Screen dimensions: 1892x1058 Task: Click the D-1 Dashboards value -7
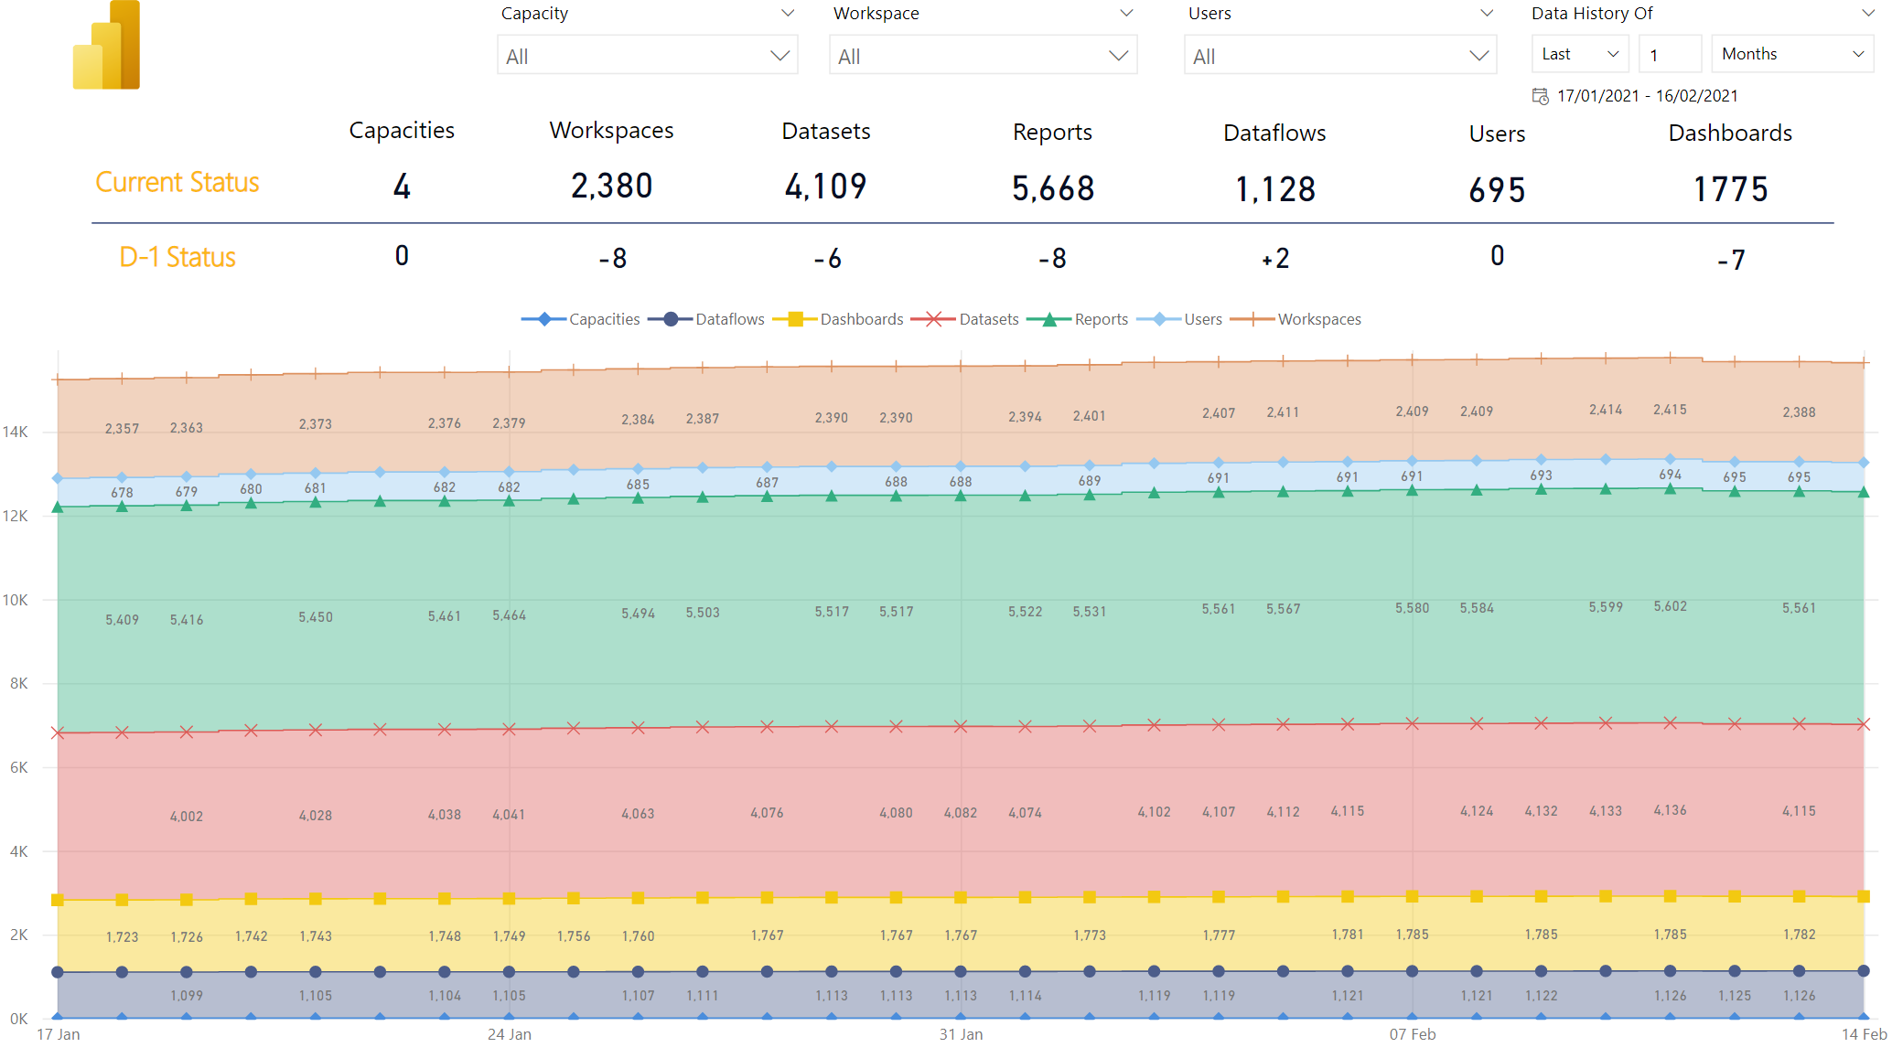click(1731, 261)
